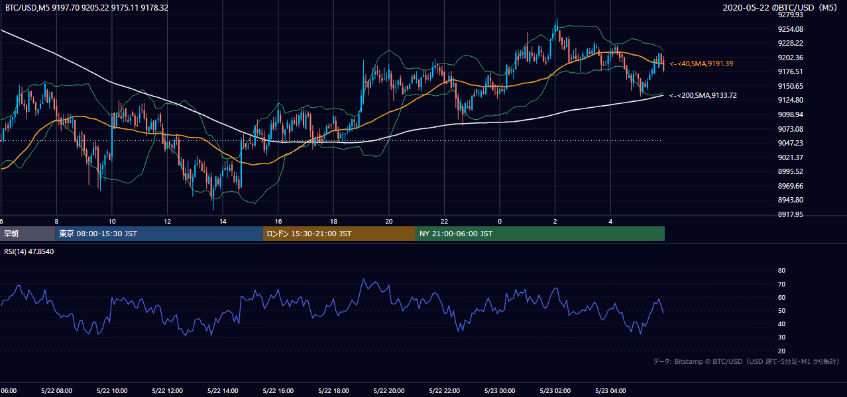The image size is (847, 397).
Task: Click hour tick 12 under the price chart
Action: (x=167, y=222)
